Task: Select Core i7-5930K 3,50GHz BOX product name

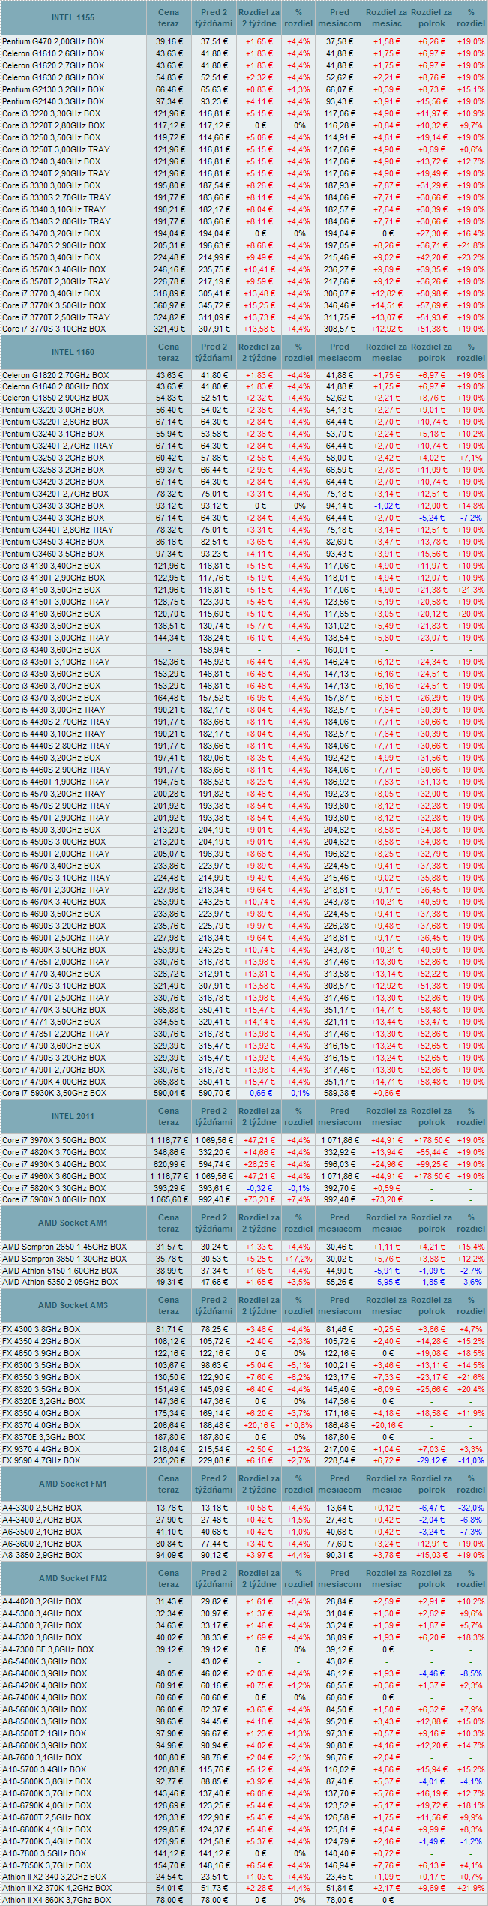Action: coord(54,1093)
